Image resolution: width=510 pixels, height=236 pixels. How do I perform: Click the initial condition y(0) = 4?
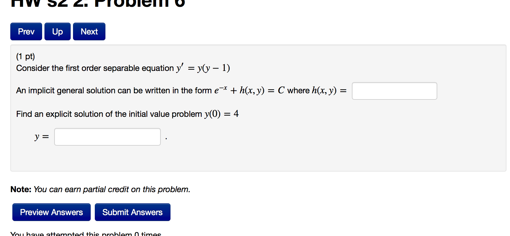pyautogui.click(x=222, y=114)
